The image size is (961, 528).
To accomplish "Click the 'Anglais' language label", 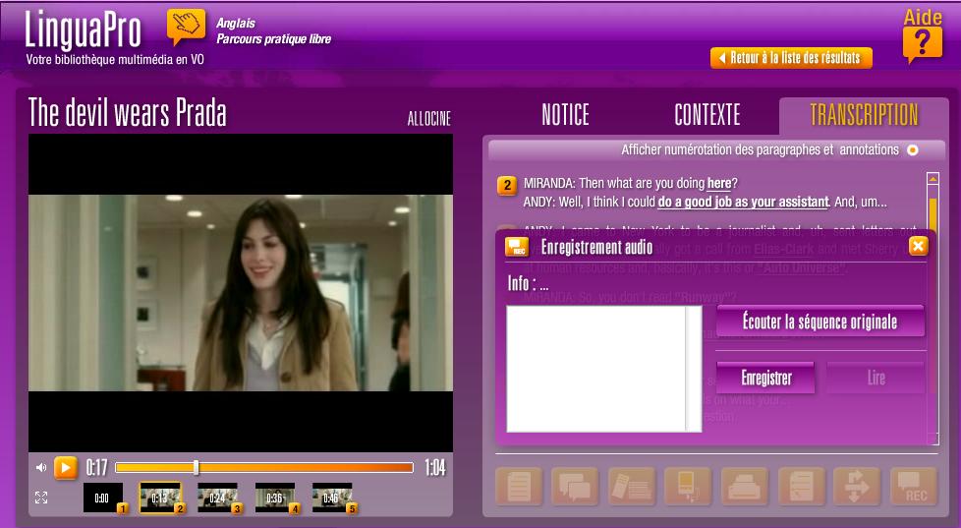I will [x=236, y=24].
